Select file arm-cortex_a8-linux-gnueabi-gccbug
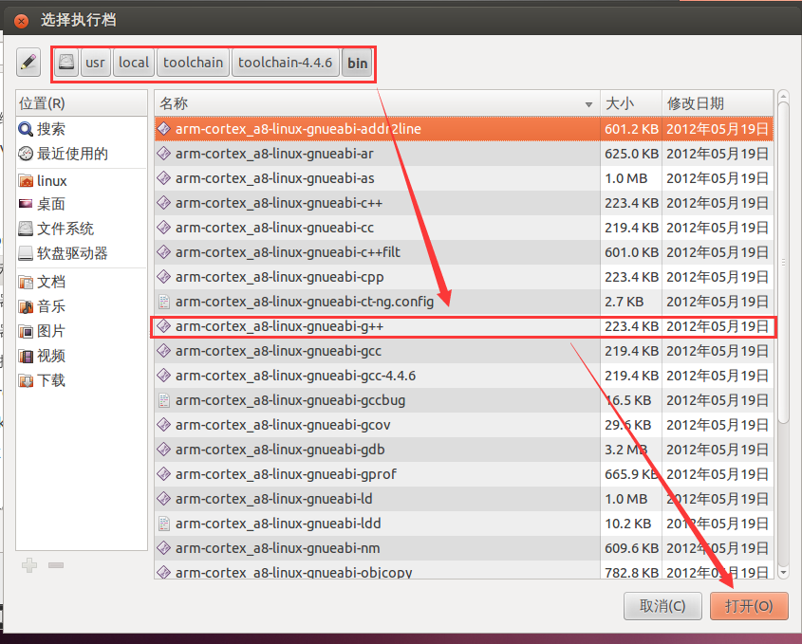The image size is (802, 644). pos(464,400)
